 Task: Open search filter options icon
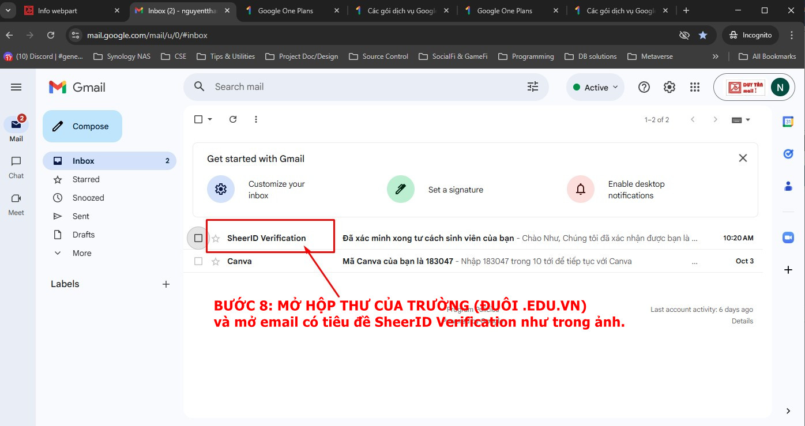(532, 86)
